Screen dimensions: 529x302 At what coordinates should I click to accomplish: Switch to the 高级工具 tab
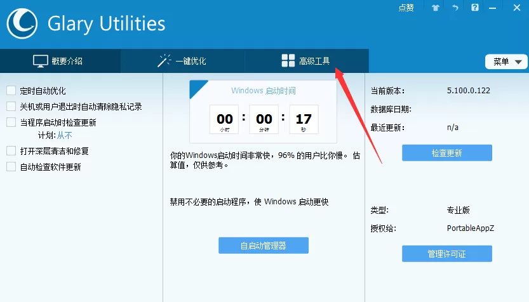coord(306,61)
